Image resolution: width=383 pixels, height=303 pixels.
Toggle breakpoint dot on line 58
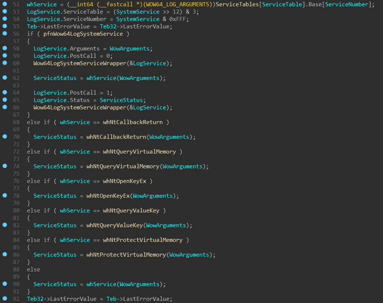click(5, 48)
